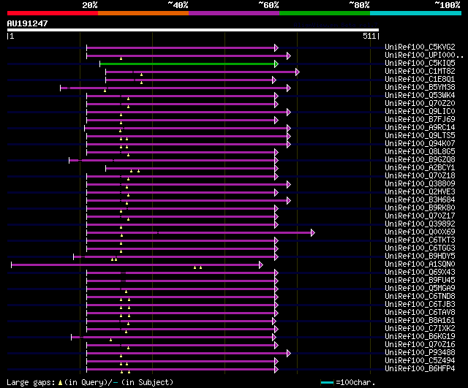Click the UniRef100_A9RC14 label

coord(420,128)
